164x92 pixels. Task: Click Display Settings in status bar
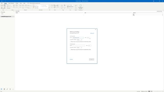(x=144, y=91)
